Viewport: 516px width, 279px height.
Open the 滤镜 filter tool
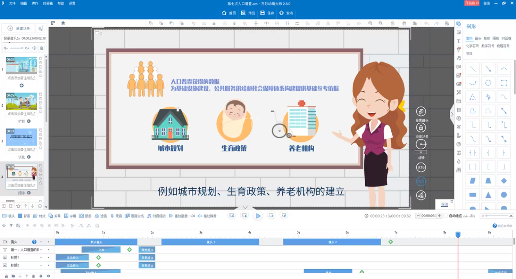pos(97,216)
